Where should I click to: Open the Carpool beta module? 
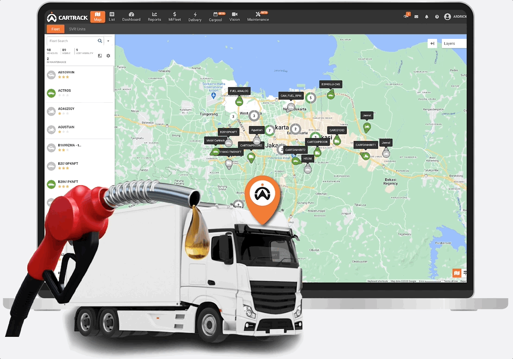coord(215,17)
